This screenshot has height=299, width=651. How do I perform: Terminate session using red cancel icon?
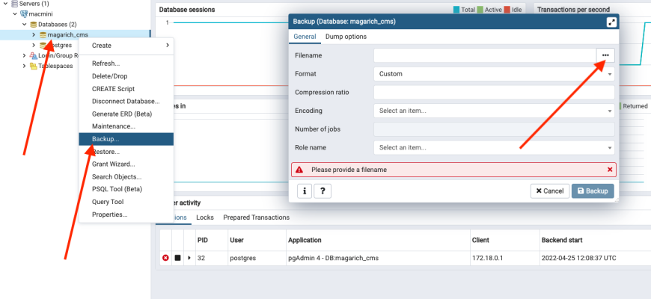(x=165, y=258)
